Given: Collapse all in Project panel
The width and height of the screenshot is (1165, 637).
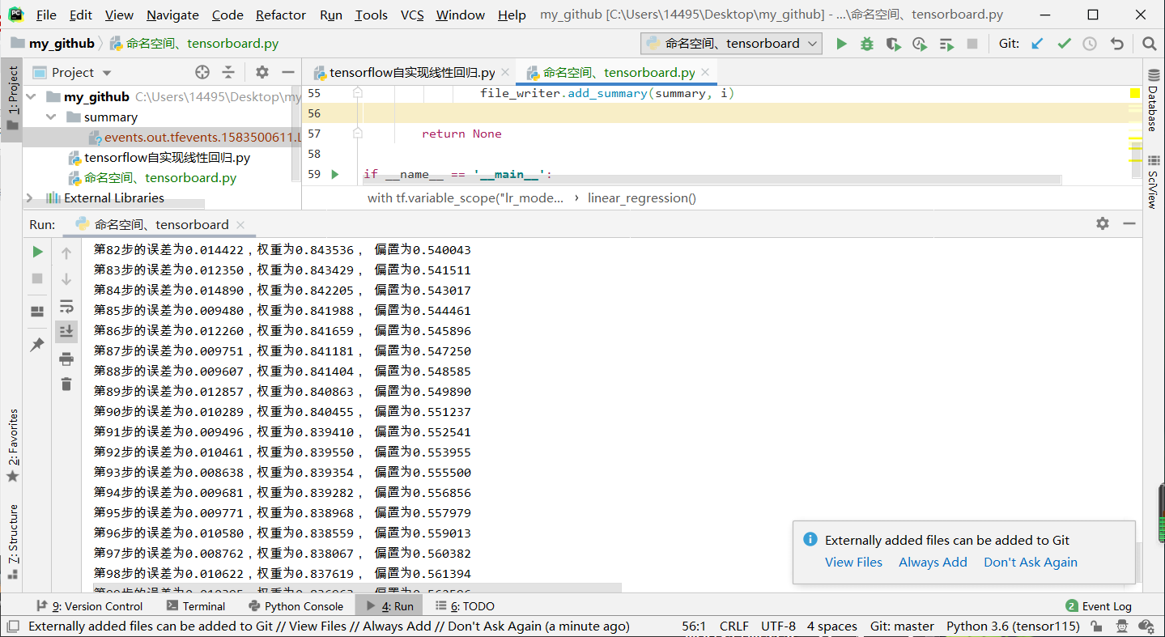Looking at the screenshot, I should 228,72.
